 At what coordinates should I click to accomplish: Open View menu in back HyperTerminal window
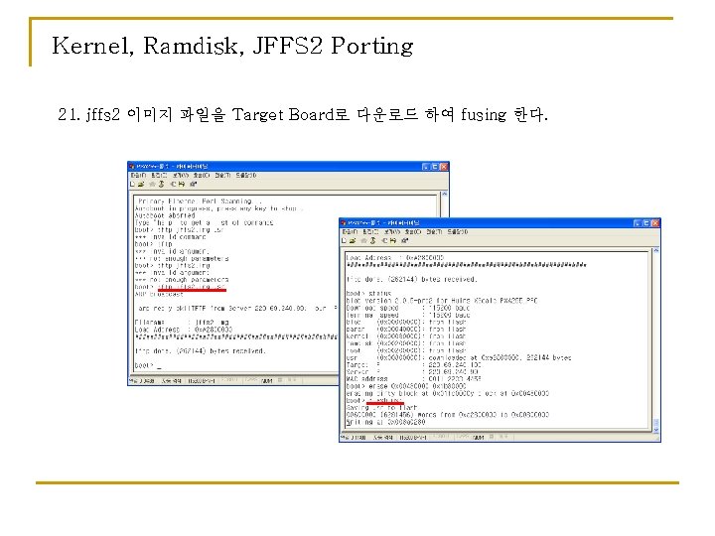pyautogui.click(x=181, y=176)
